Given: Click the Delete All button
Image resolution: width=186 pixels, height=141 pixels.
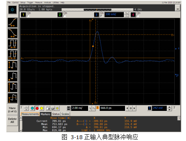Looking at the screenshot, I should pyautogui.click(x=12, y=120).
